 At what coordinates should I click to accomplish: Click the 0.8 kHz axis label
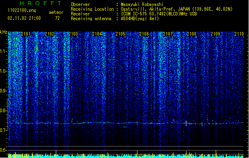(x=4, y=111)
